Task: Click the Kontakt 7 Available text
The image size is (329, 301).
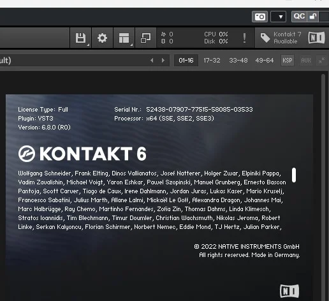Action: tap(287, 38)
